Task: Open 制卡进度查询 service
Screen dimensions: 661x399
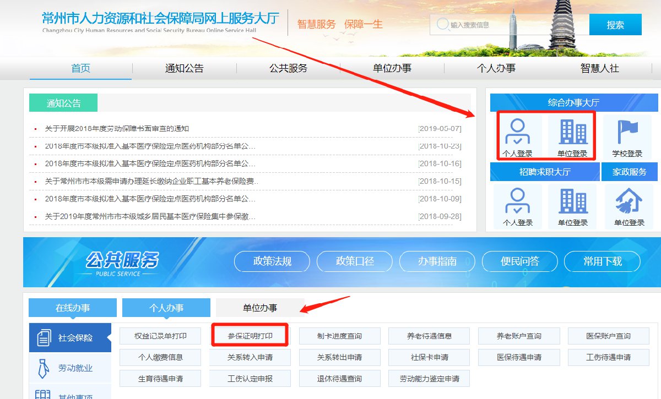Action: tap(340, 336)
